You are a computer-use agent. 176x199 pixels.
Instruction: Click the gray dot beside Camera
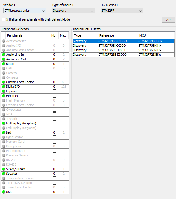[x=3, y=73]
